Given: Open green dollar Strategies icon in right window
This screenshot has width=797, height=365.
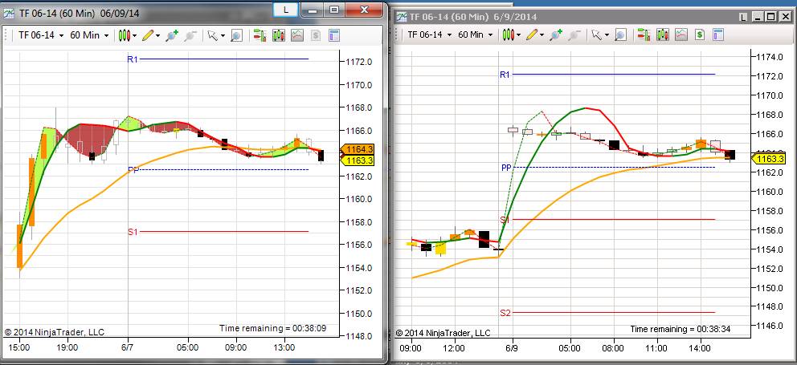Looking at the screenshot, I should pyautogui.click(x=700, y=34).
